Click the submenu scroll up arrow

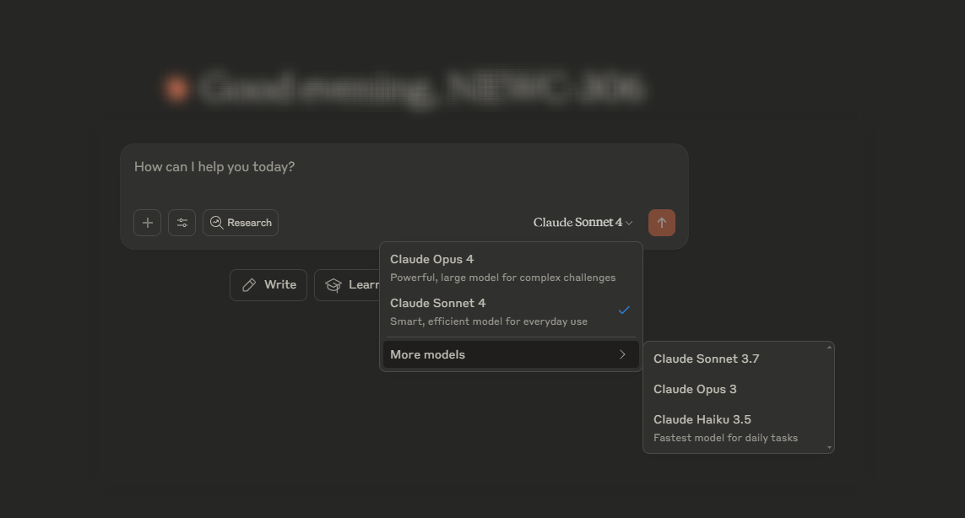(830, 348)
